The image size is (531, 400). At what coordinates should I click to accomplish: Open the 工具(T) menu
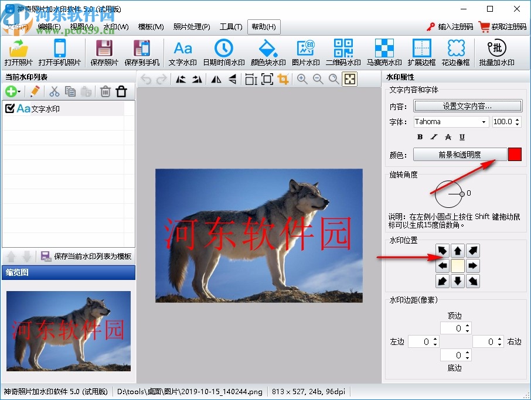[230, 27]
